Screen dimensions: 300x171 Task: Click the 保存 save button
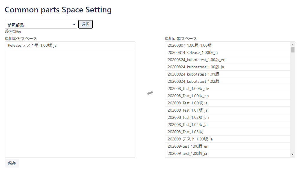tap(12, 163)
